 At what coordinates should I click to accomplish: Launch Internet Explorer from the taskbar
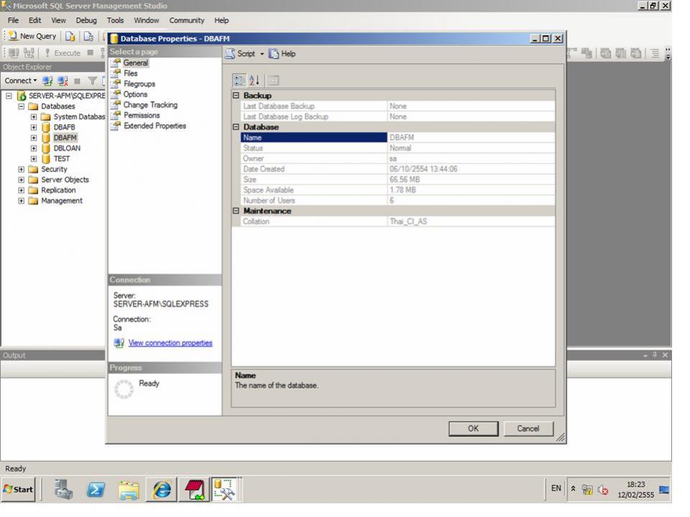pos(162,489)
